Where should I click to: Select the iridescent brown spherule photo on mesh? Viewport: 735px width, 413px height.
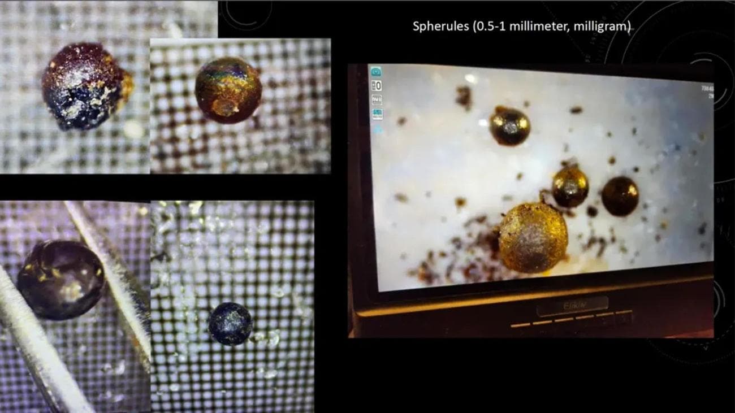point(228,90)
